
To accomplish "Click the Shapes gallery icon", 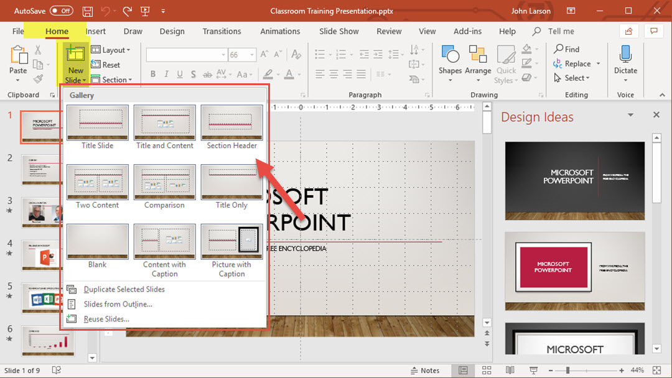I will point(449,55).
